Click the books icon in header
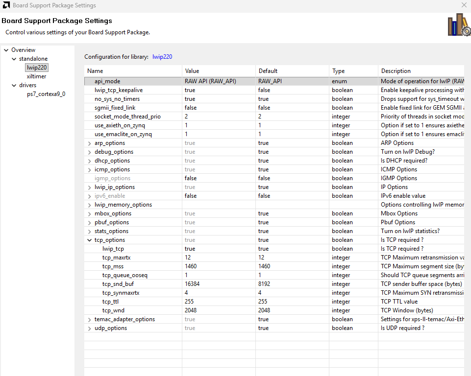The width and height of the screenshot is (471, 376). pyautogui.click(x=458, y=24)
